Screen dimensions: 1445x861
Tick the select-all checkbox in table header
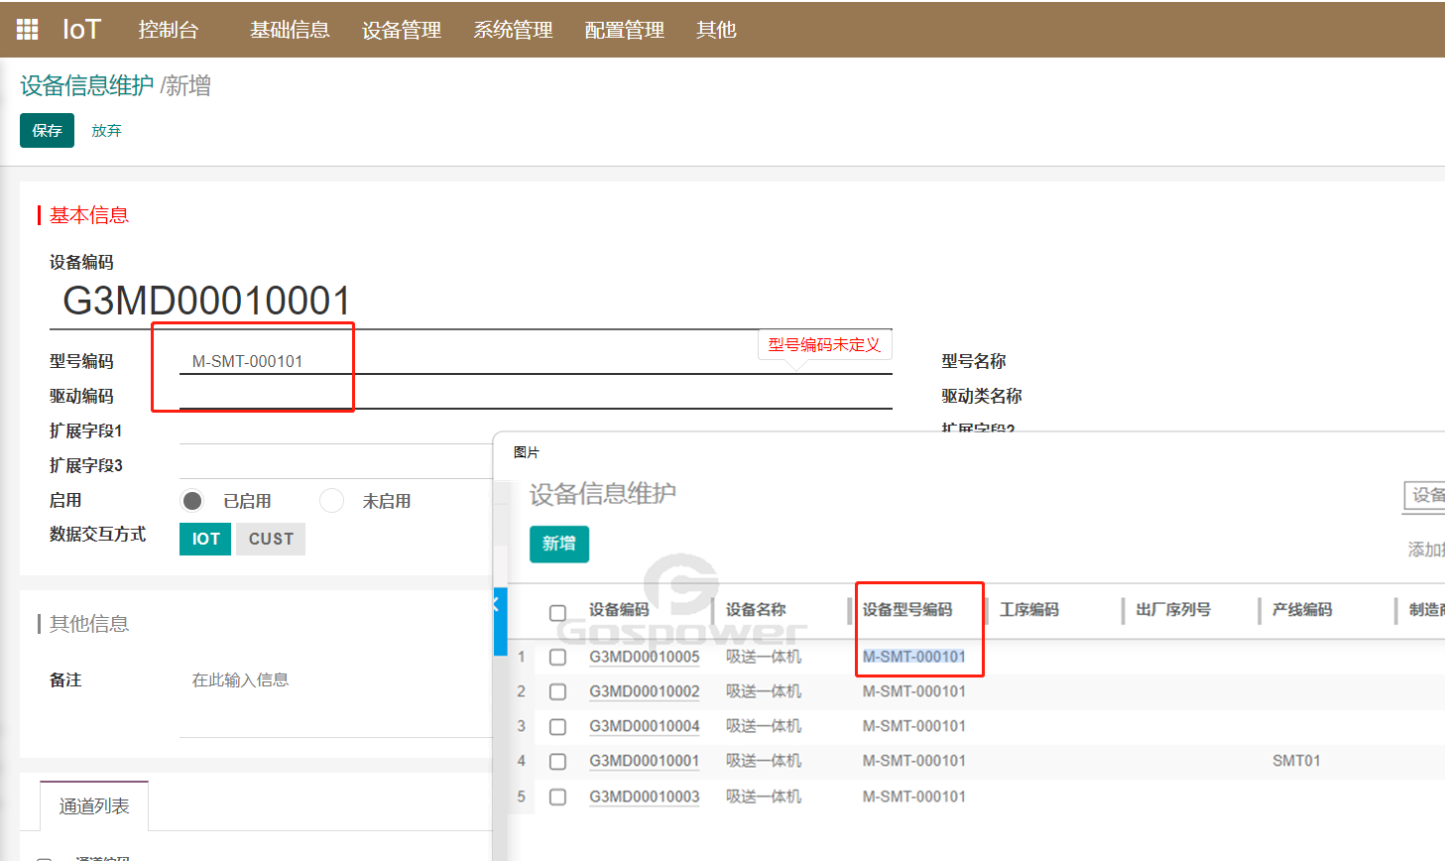557,613
